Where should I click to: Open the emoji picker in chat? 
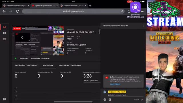click(105, 100)
